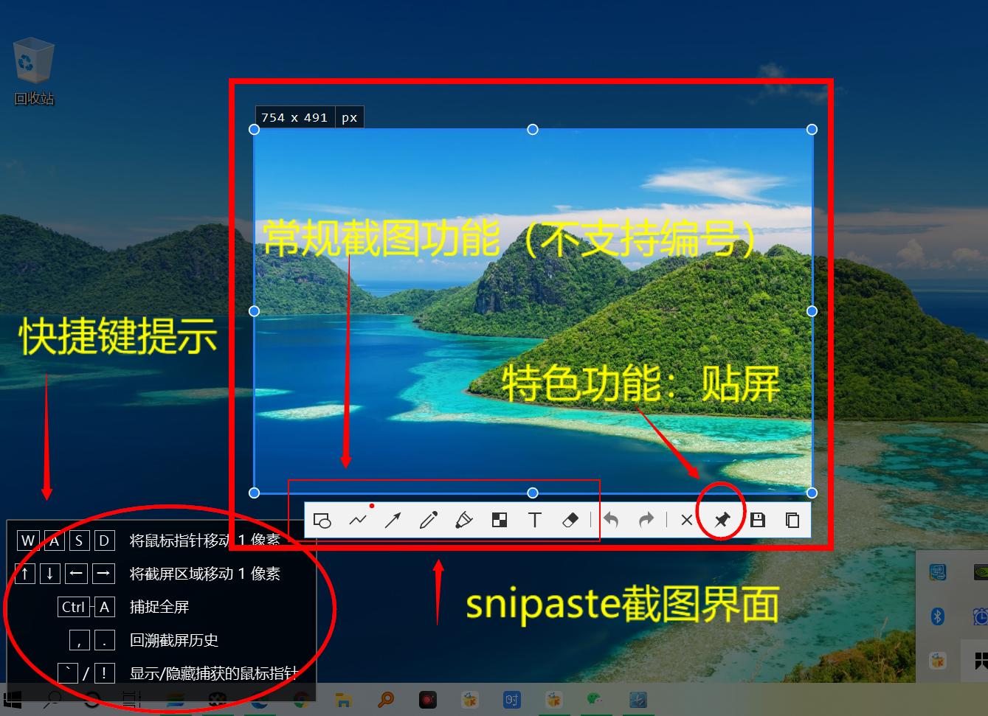The width and height of the screenshot is (988, 716).
Task: Select the eraser tool
Action: [570, 521]
